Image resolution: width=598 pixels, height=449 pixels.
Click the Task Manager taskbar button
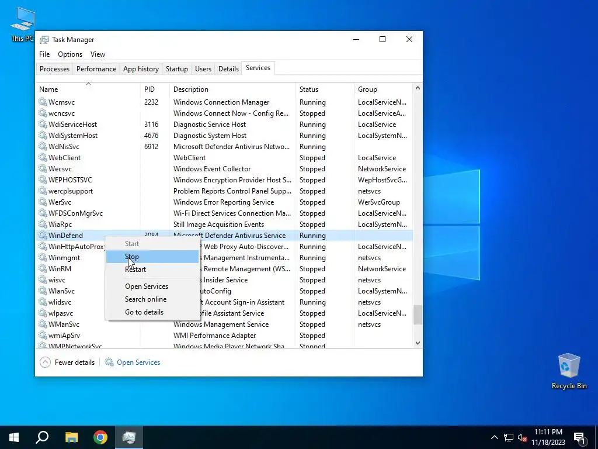point(129,437)
